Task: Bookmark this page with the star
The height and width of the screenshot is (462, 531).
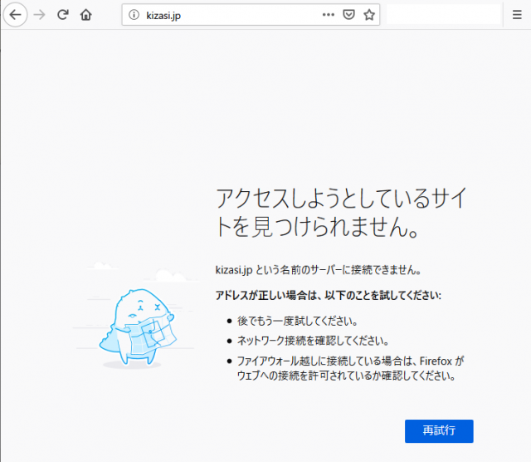Action: 369,15
